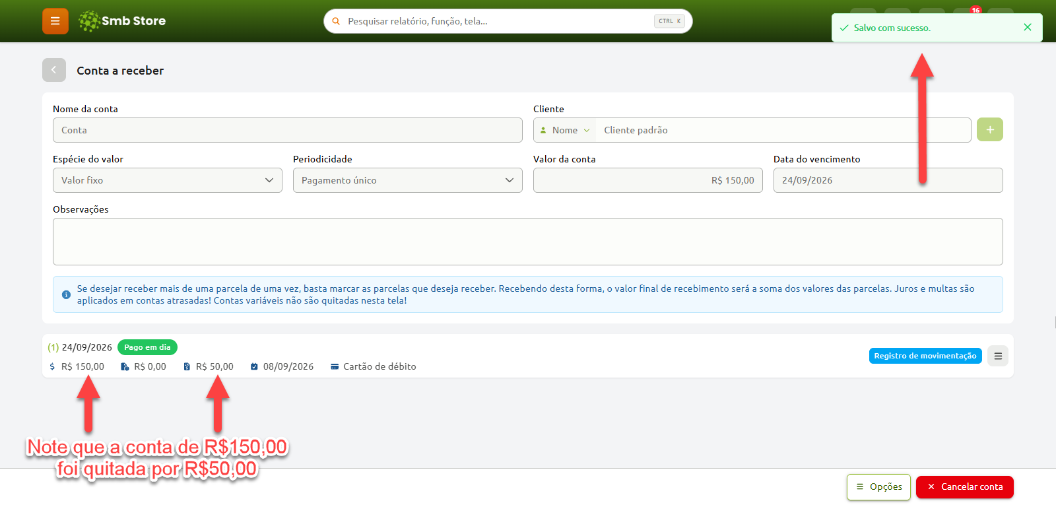The height and width of the screenshot is (505, 1056).
Task: Click the red 16 notification badge
Action: click(x=975, y=10)
